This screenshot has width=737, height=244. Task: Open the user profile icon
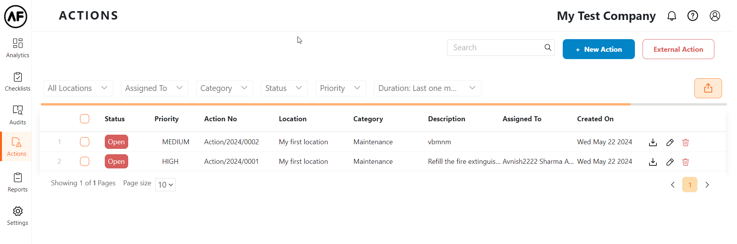pos(714,16)
